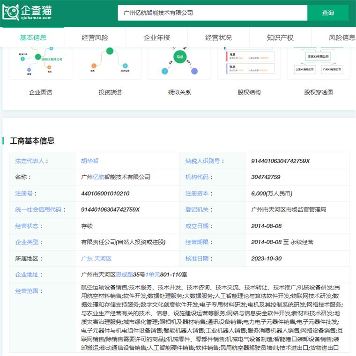Image resolution: width=356 pixels, height=356 pixels.
Task: Click the 核准日期 field label
Action: point(197,259)
